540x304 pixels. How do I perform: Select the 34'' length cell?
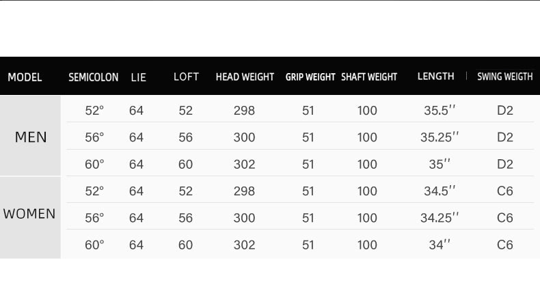440,245
